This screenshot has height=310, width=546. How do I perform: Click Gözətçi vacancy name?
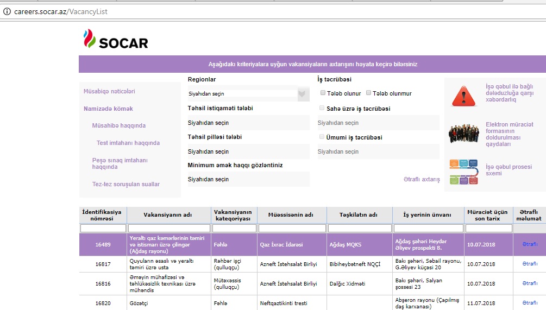(x=139, y=303)
